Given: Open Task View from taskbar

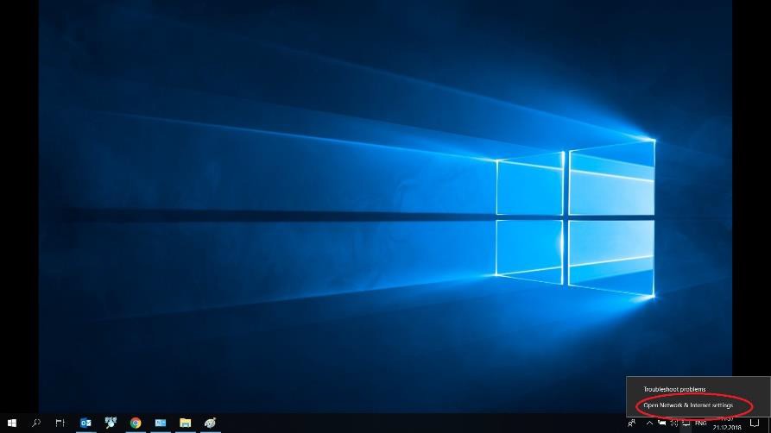Looking at the screenshot, I should [60, 423].
